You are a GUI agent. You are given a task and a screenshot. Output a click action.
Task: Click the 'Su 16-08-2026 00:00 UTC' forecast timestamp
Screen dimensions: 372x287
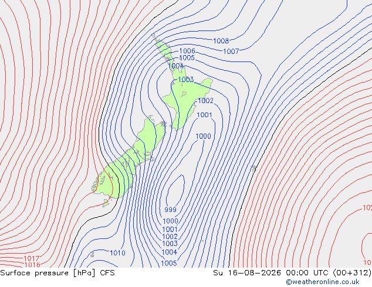[x=272, y=273]
